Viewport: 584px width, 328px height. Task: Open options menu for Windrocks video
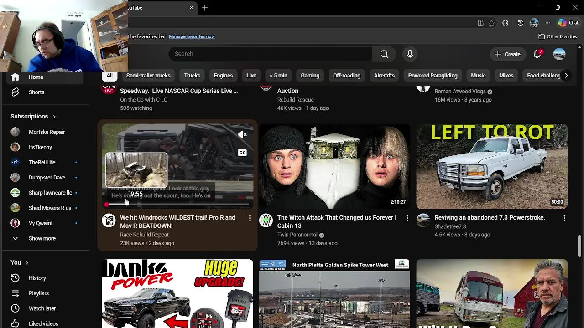pyautogui.click(x=250, y=218)
